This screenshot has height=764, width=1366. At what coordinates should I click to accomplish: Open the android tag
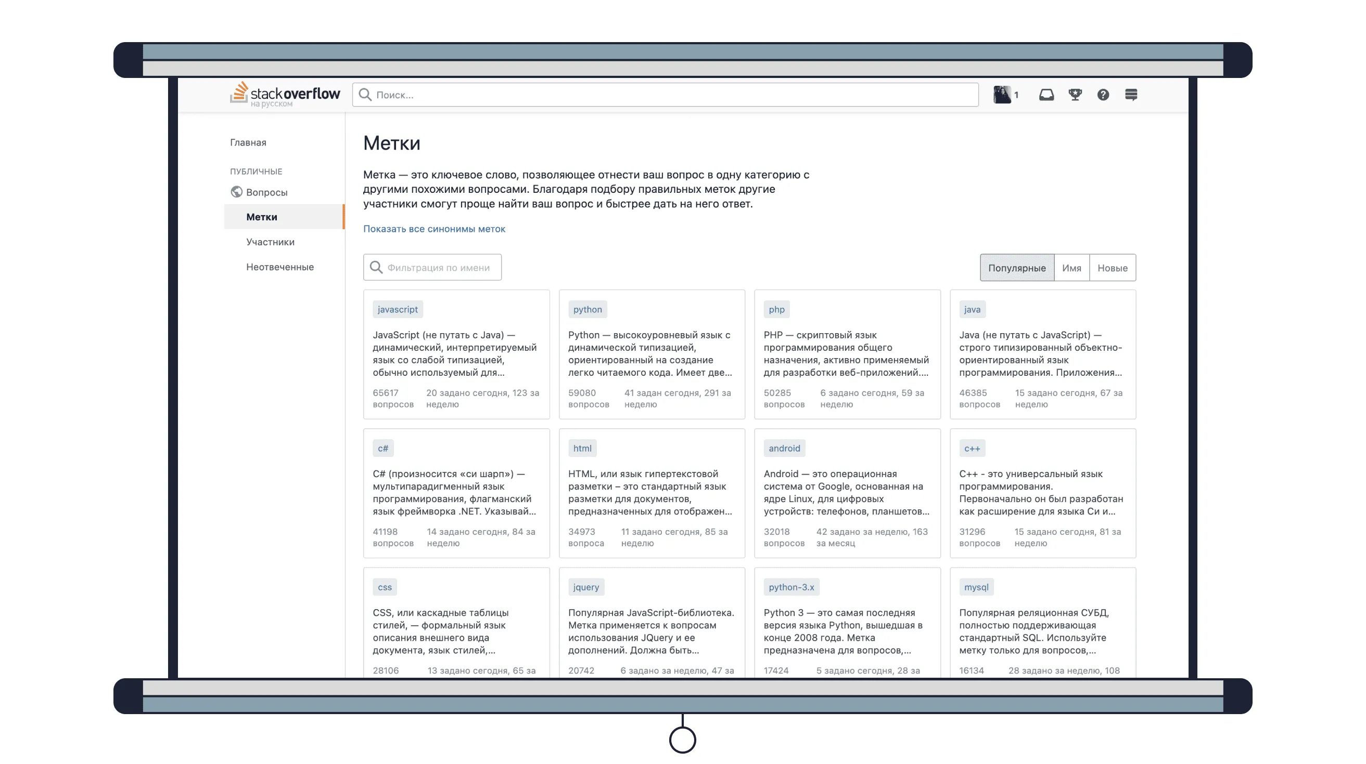(784, 449)
